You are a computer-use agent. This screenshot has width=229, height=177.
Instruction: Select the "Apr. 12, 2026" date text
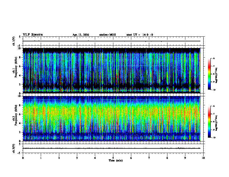(x=81, y=35)
